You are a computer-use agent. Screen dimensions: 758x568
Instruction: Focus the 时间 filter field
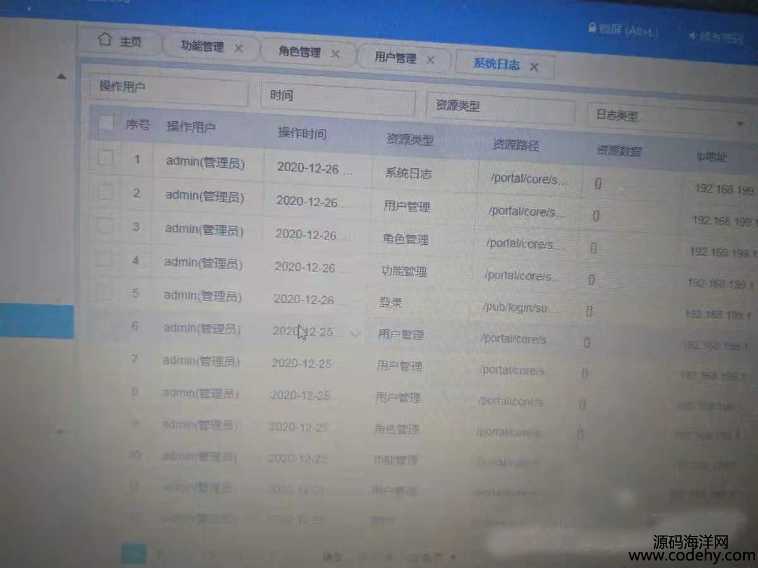tap(338, 98)
